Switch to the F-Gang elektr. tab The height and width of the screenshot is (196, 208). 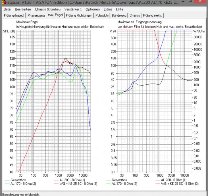pyautogui.click(x=152, y=15)
